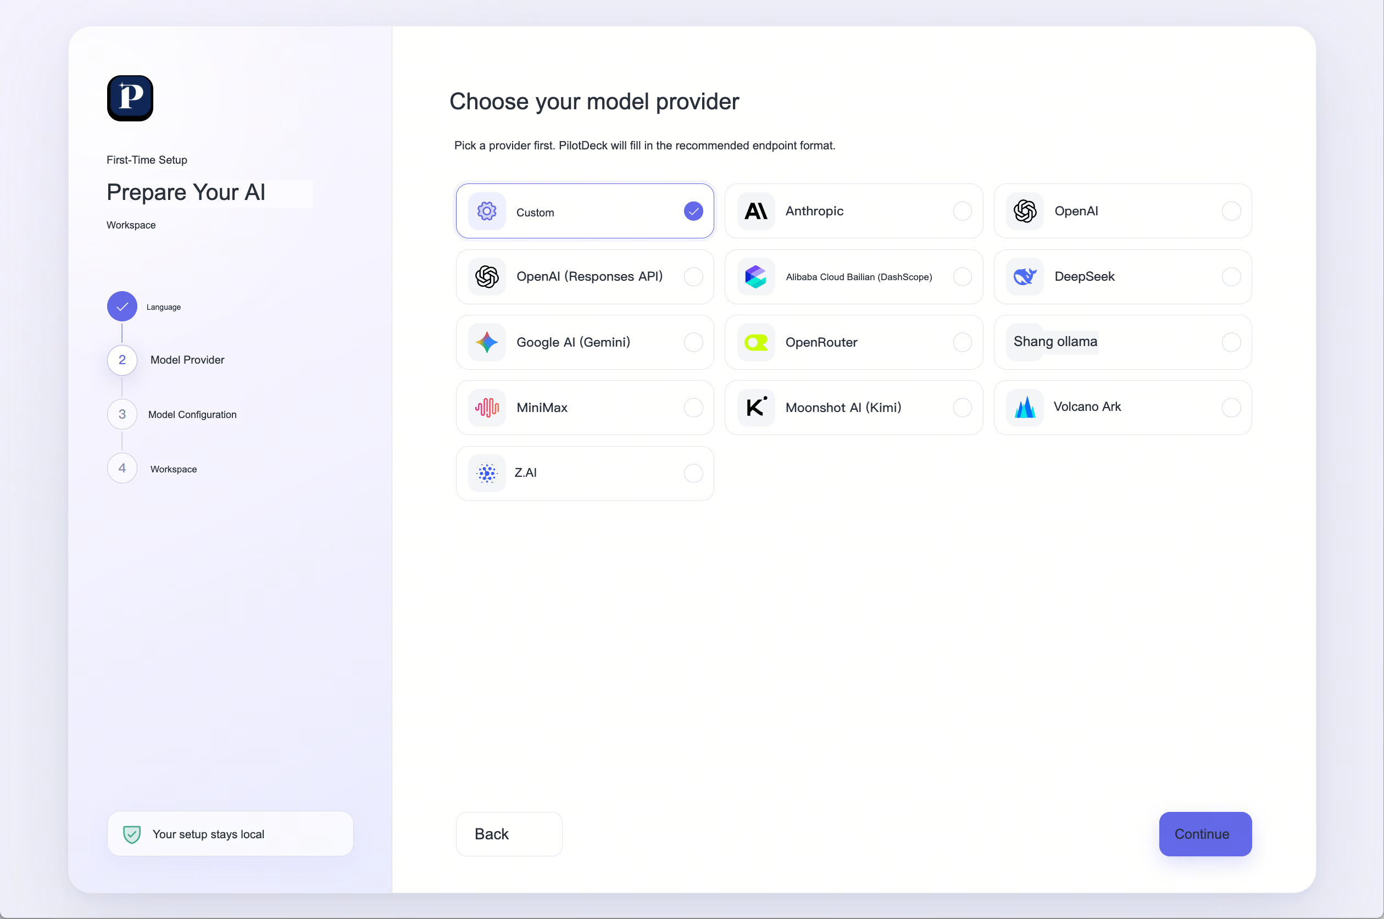
Task: Click the OpenRouter logo icon
Action: point(755,342)
